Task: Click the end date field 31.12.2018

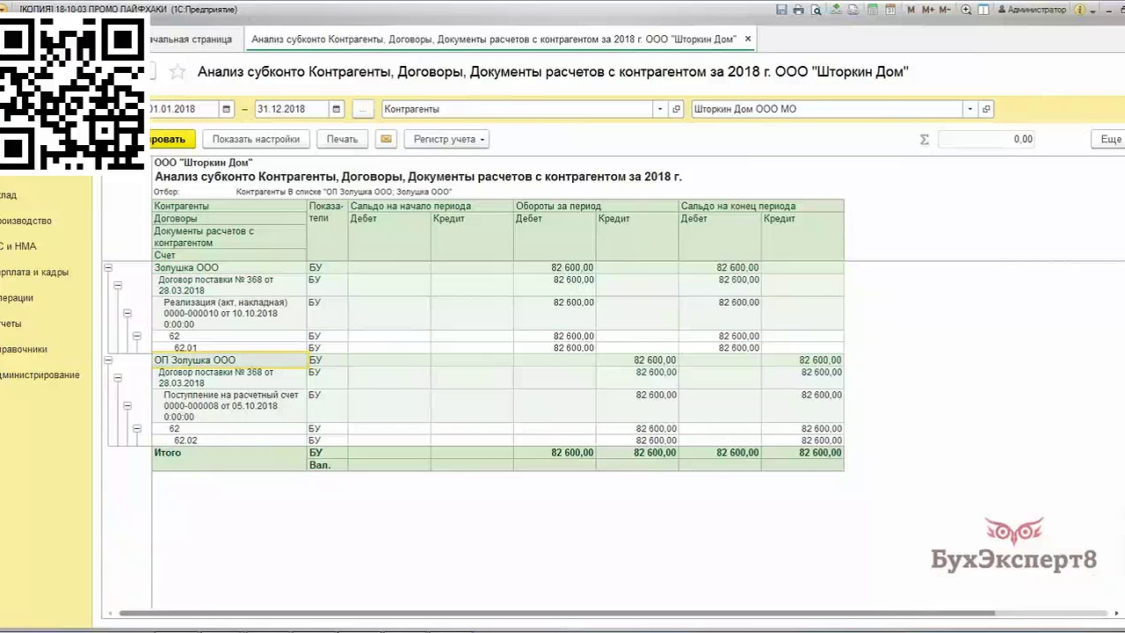Action: (x=292, y=109)
